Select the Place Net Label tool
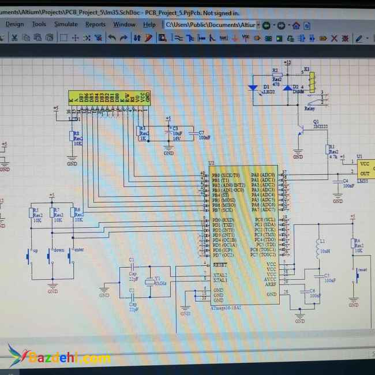Image resolution: width=375 pixels, height=375 pixels. [x=223, y=38]
